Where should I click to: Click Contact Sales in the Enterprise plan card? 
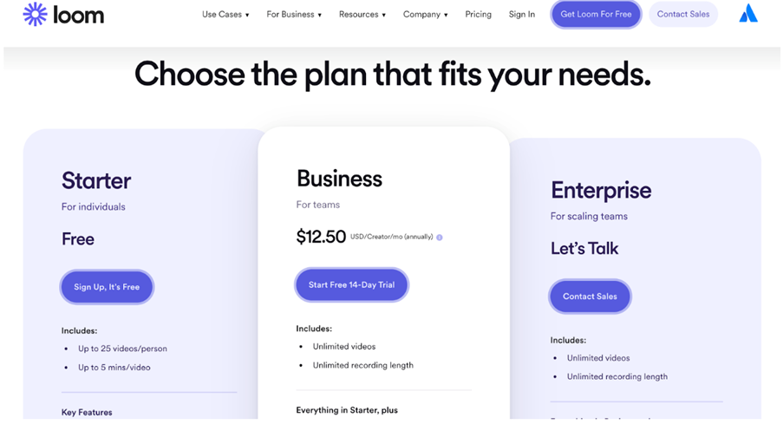[590, 297]
